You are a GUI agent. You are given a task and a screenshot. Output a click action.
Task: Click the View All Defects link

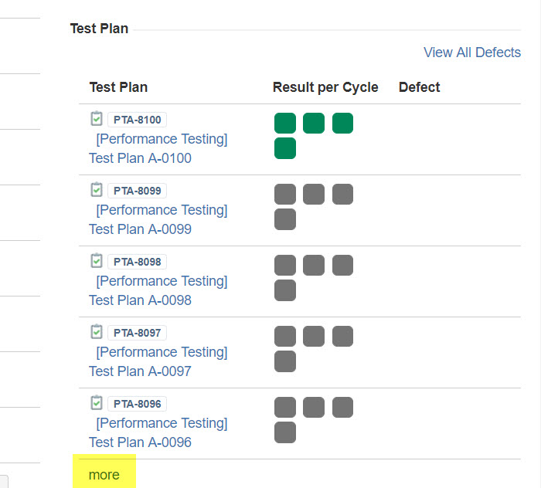pyautogui.click(x=472, y=53)
